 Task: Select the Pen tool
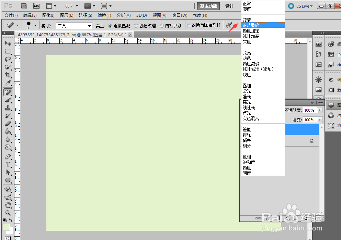click(8, 156)
